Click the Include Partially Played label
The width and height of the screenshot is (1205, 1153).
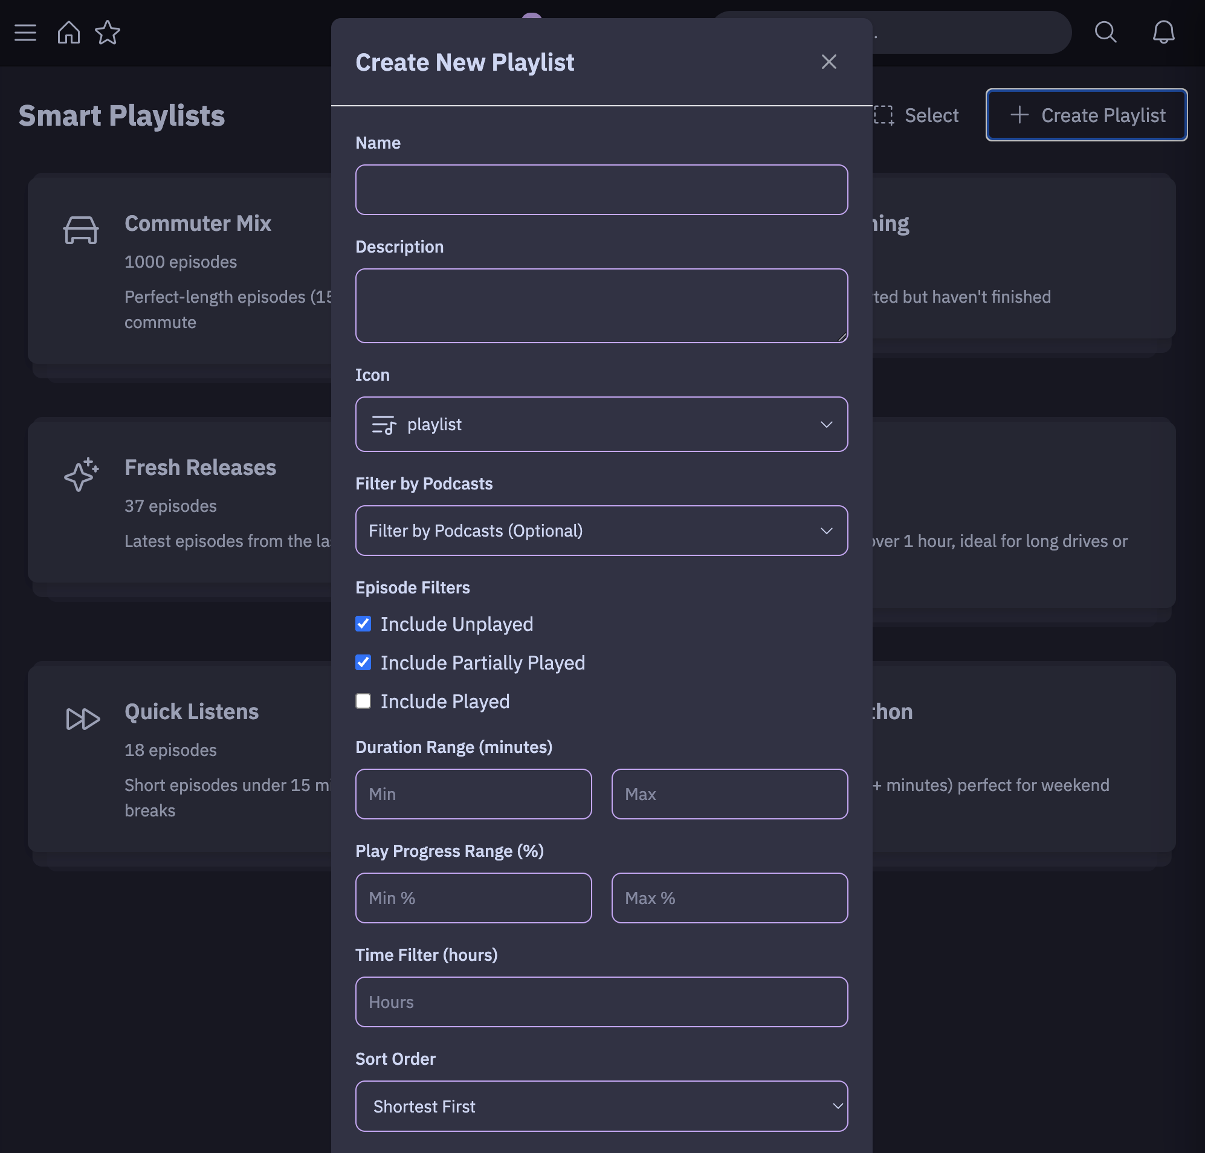point(483,662)
